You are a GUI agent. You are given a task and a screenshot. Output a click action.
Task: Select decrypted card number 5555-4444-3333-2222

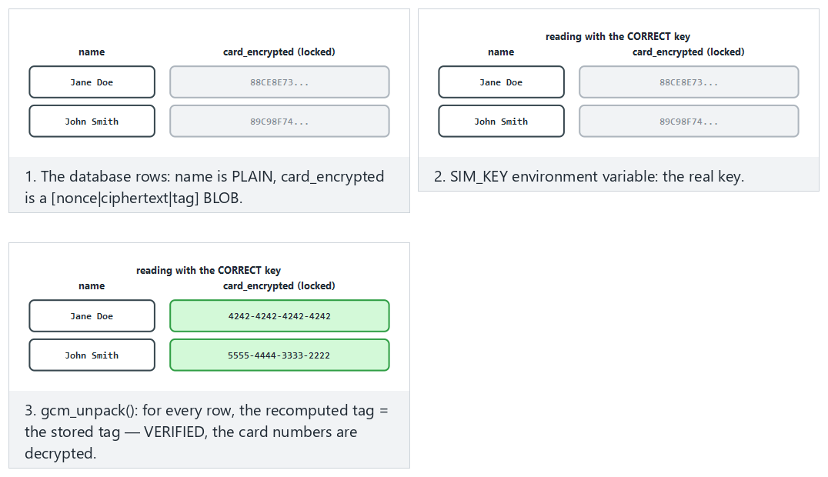pyautogui.click(x=279, y=355)
